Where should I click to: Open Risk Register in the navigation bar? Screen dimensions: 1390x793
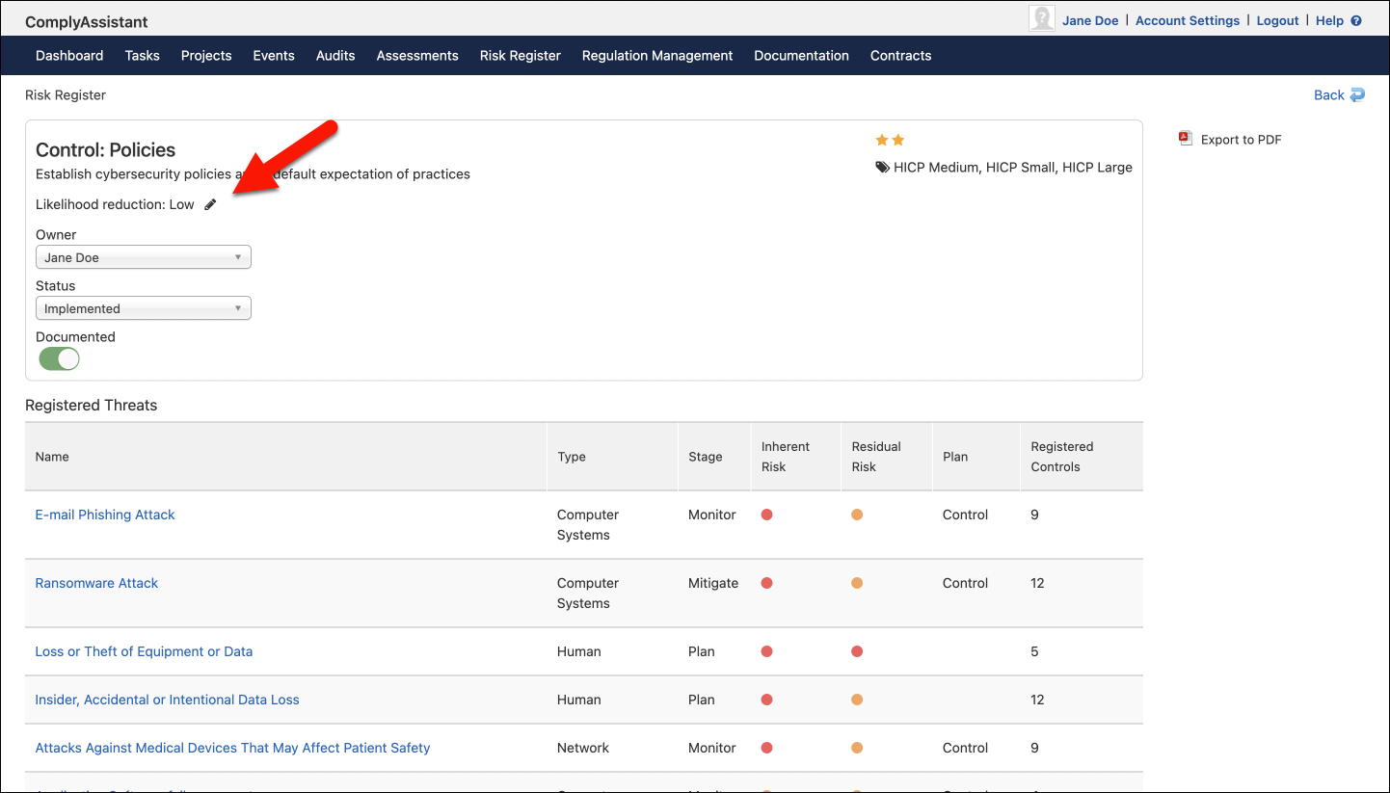point(521,56)
